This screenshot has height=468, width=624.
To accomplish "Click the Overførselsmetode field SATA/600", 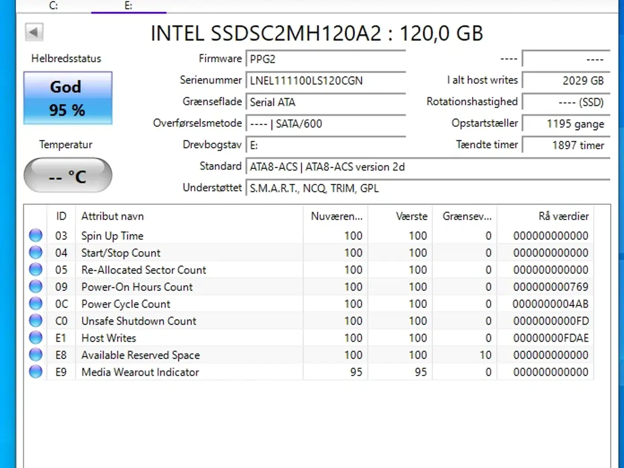I will 326,123.
